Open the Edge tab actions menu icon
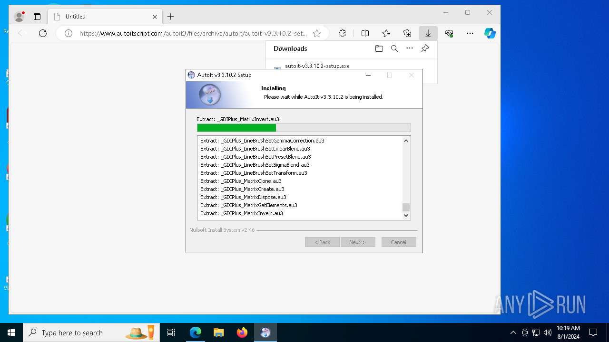 coord(37,17)
